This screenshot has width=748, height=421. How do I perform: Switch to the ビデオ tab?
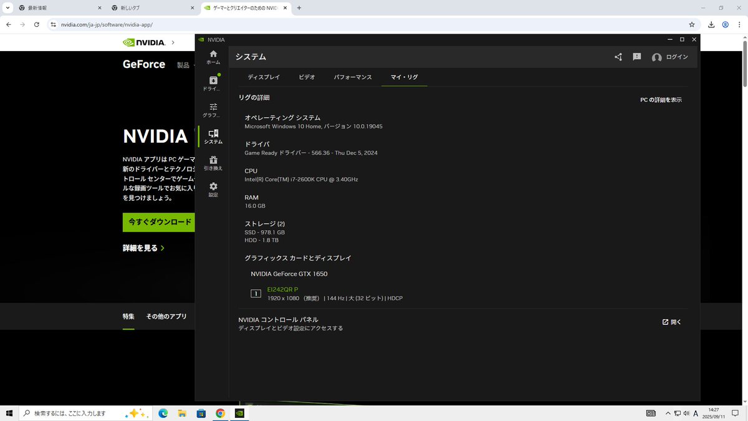click(x=307, y=77)
